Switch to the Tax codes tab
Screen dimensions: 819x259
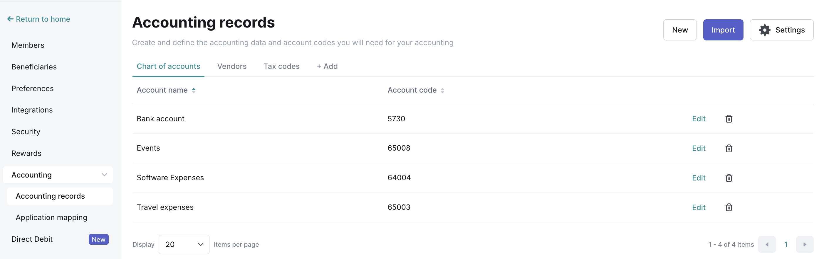(281, 66)
